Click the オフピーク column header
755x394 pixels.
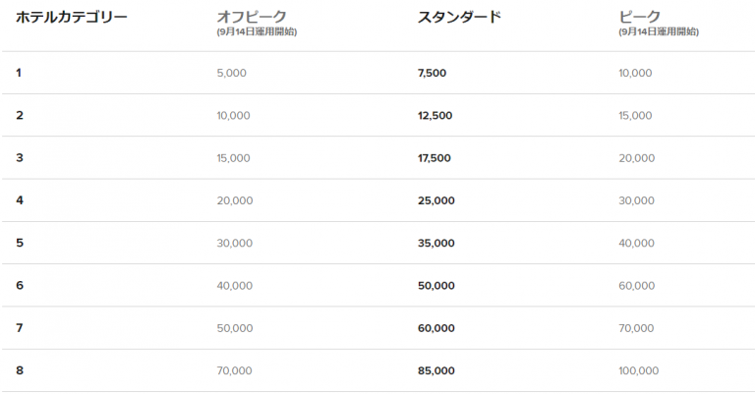click(x=252, y=16)
